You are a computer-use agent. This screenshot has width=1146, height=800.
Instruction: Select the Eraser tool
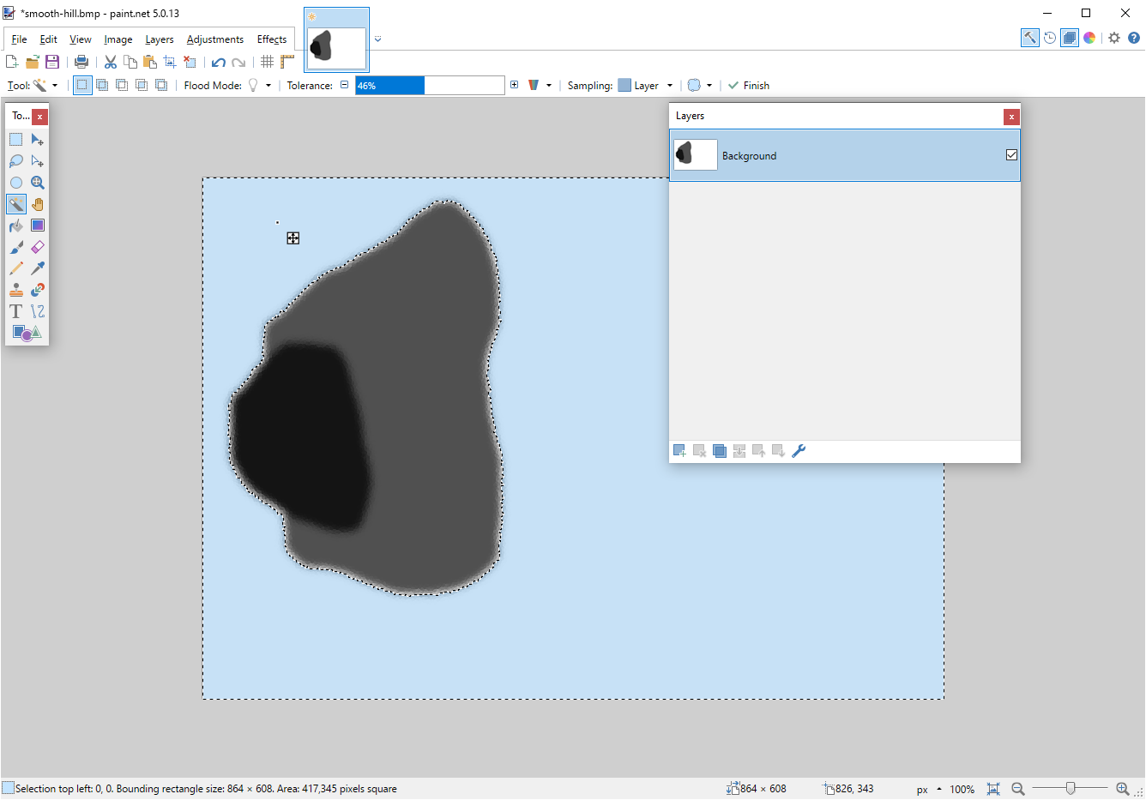coord(37,247)
